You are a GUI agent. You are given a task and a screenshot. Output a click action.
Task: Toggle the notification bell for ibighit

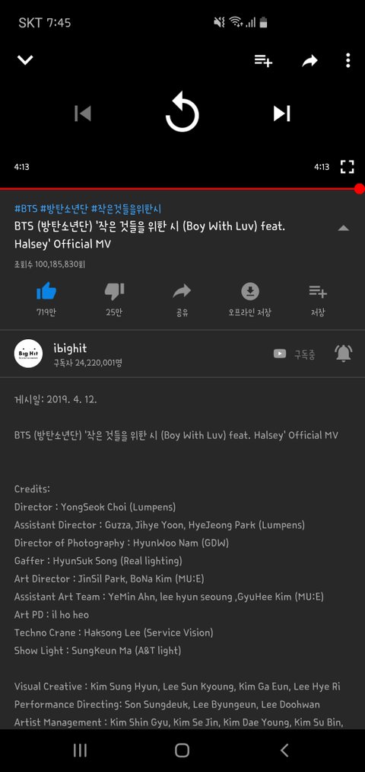coord(343,354)
